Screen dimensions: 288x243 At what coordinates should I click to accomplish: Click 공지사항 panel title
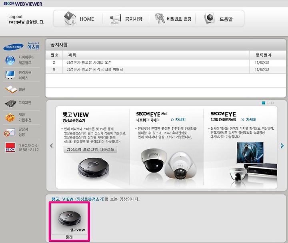(59, 45)
